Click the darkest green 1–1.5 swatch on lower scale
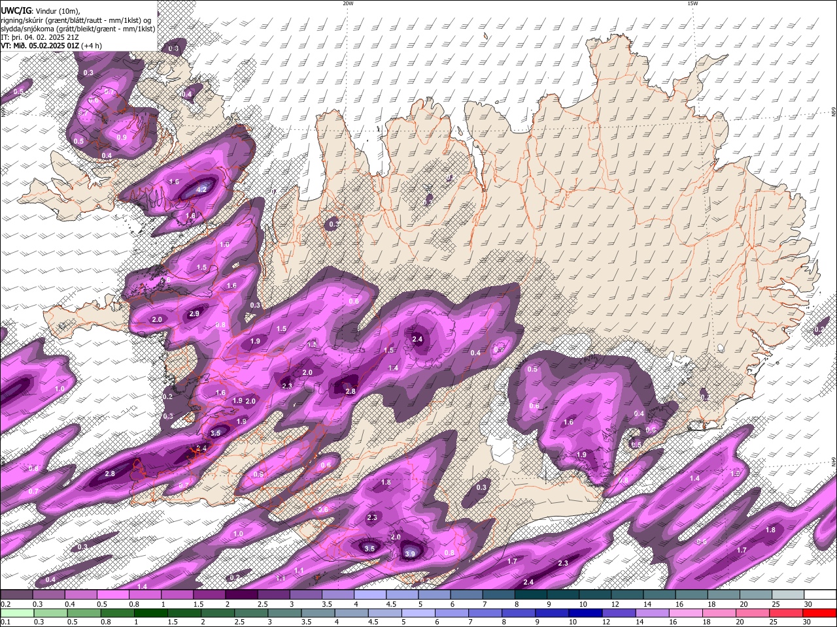The height and width of the screenshot is (627, 837). 151,613
